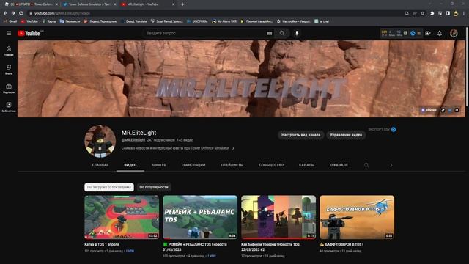Click the blue icon beside Export CSV
This screenshot has width=469, height=264.
394,129
